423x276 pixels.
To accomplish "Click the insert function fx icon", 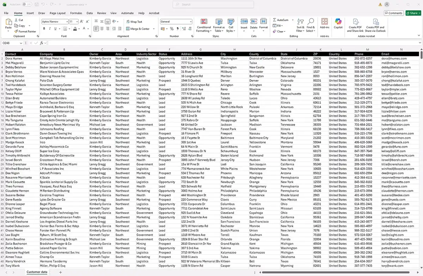I will pos(42,43).
